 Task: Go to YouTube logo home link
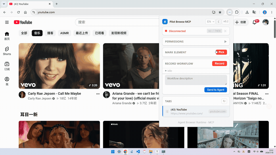[x=23, y=22]
